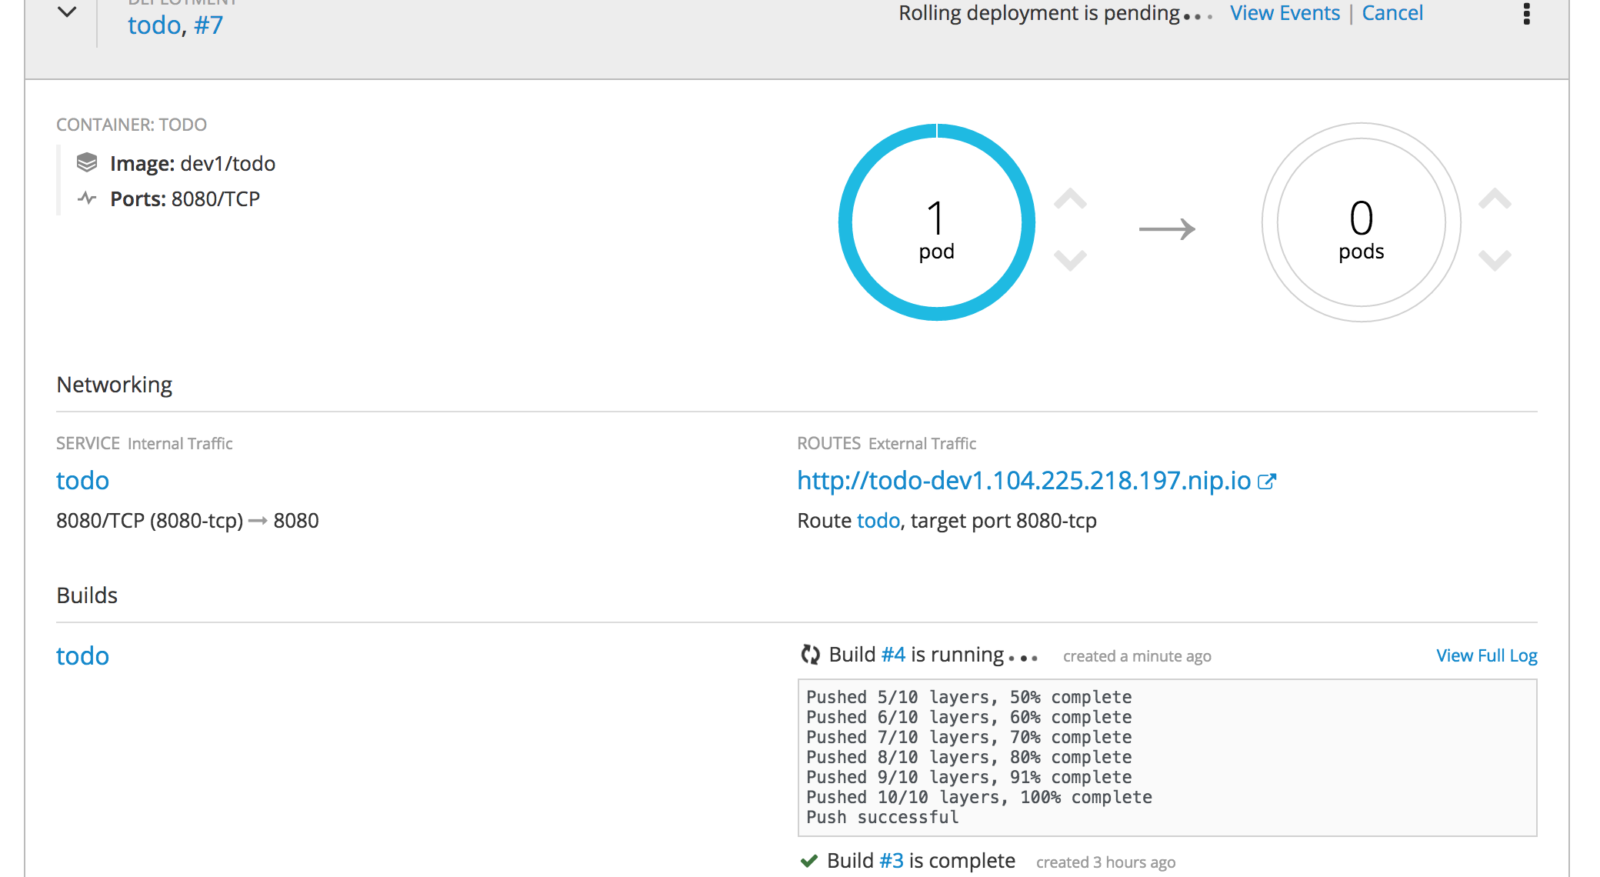Open the kebab actions menu
1600x877 pixels.
point(1526,13)
